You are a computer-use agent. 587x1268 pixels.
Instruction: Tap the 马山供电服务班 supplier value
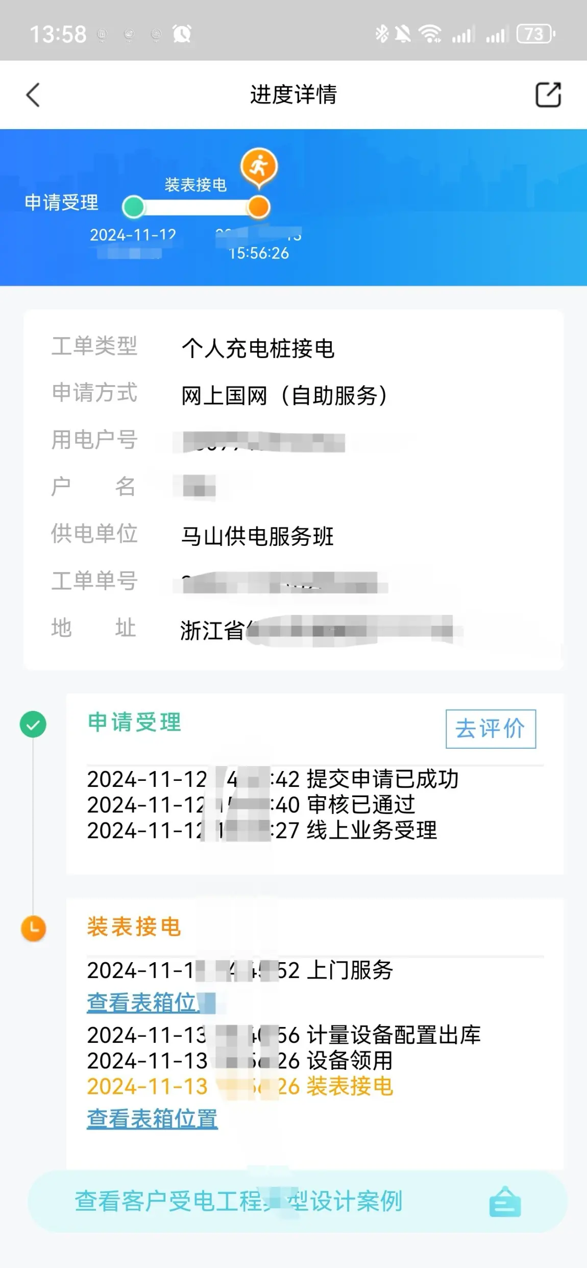[257, 536]
